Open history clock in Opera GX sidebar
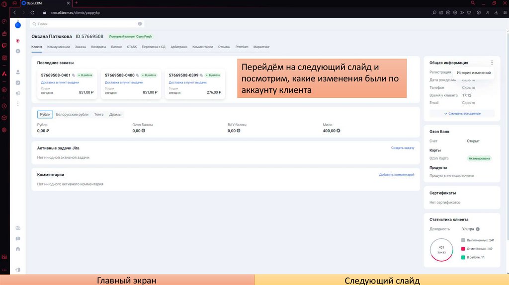Image resolution: width=509 pixels, height=285 pixels. [4, 106]
